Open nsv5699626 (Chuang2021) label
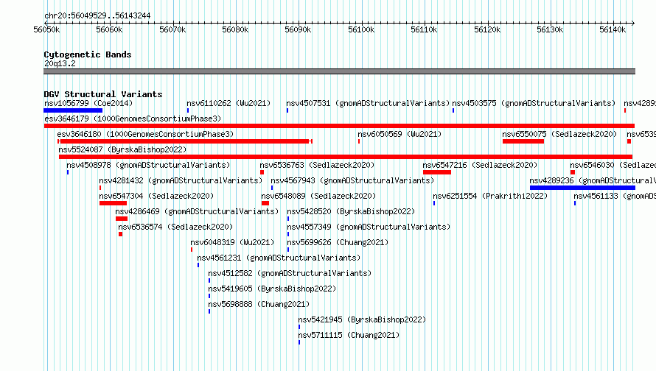Image resolution: width=656 pixels, height=371 pixels. 338,242
